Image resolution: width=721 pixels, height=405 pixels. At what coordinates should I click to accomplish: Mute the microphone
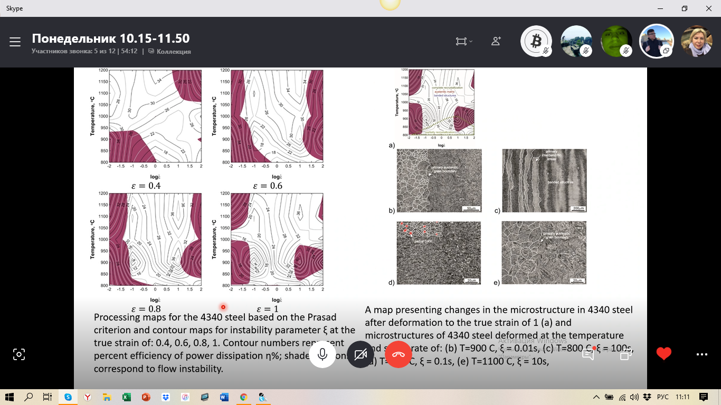pos(323,354)
